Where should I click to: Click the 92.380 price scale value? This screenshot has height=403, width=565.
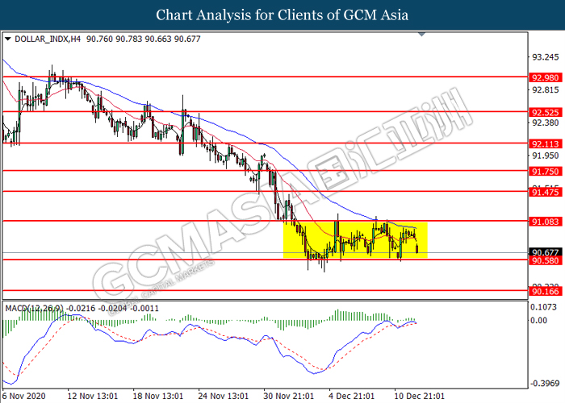point(546,123)
